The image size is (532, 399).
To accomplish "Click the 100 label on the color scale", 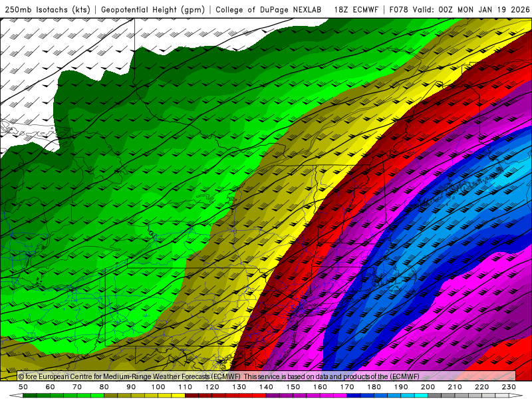I will (x=158, y=387).
